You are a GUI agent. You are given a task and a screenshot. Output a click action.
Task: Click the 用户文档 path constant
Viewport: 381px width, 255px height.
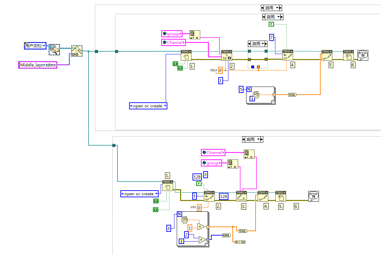pyautogui.click(x=35, y=46)
